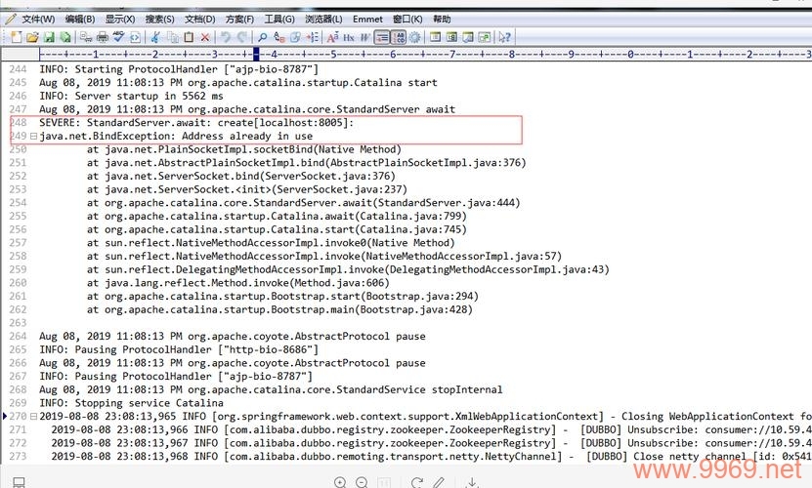812x488 pixels.
Task: Open Find with the magnifier icon
Action: pyautogui.click(x=263, y=37)
